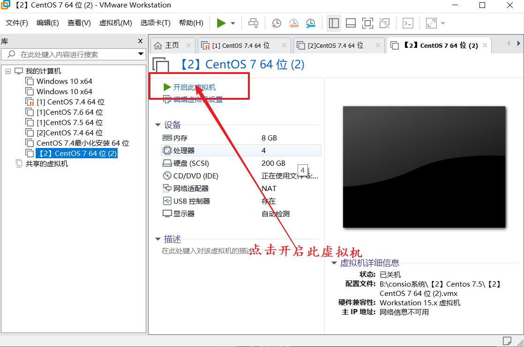524x347 pixels.
Task: Revert the virtual machine to snapshot
Action: click(x=293, y=23)
